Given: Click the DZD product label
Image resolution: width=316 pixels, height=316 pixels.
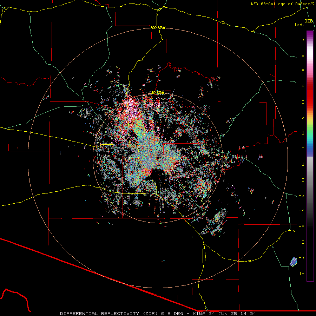Looking at the screenshot, I should click(309, 21).
